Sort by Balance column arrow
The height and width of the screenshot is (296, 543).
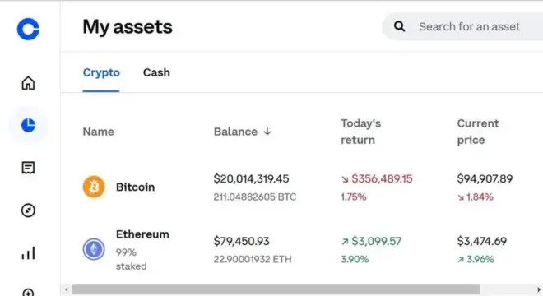tap(267, 132)
